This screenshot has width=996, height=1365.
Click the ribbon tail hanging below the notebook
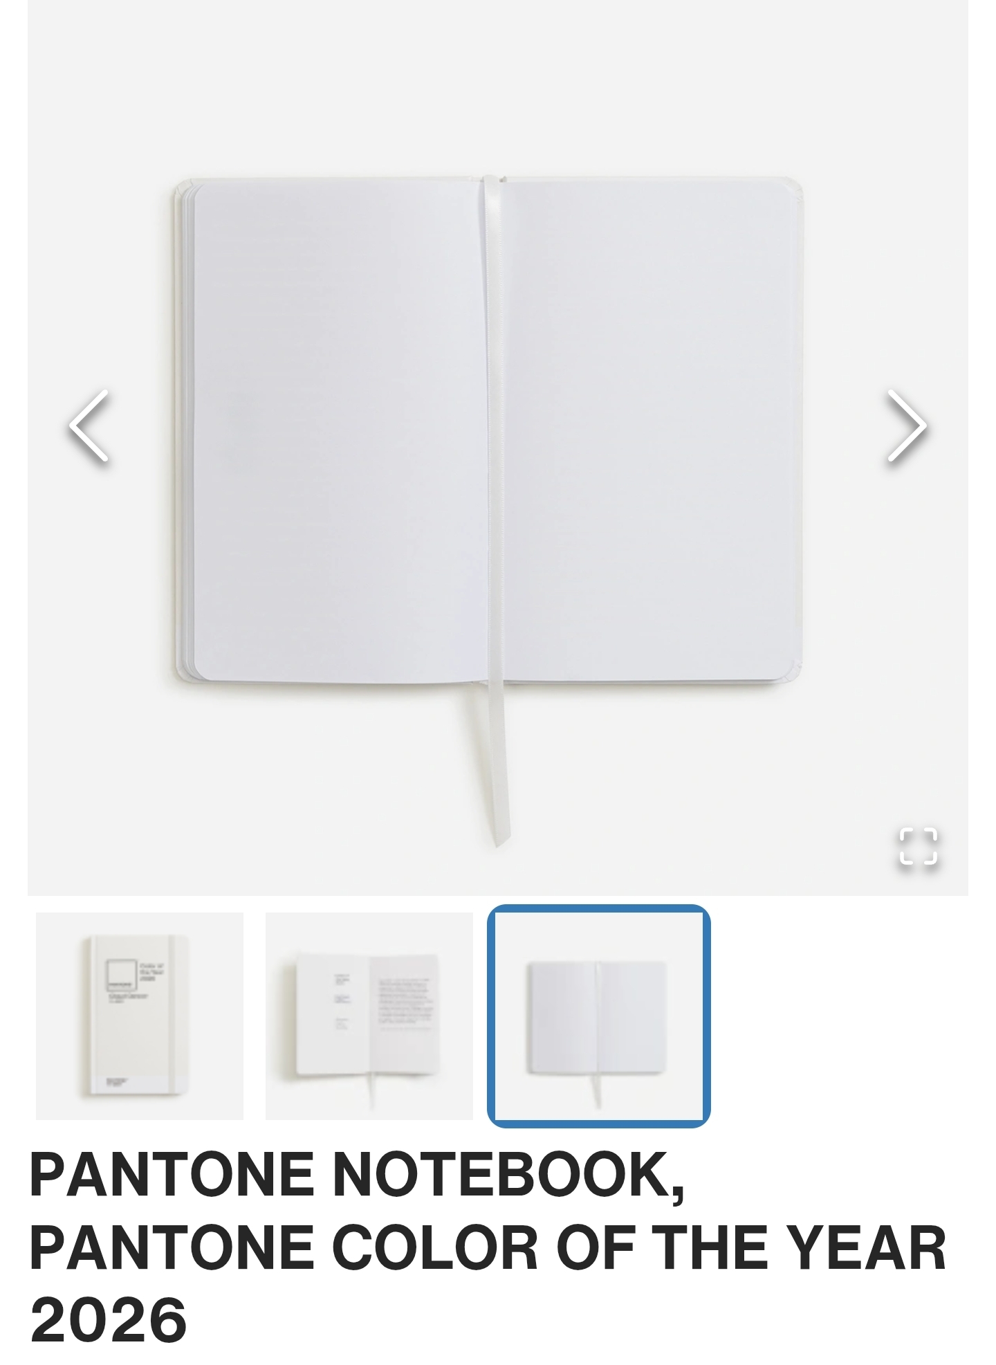pos(498,764)
